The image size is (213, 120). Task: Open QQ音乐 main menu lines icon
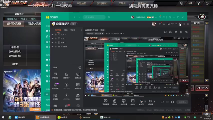tap(164, 17)
